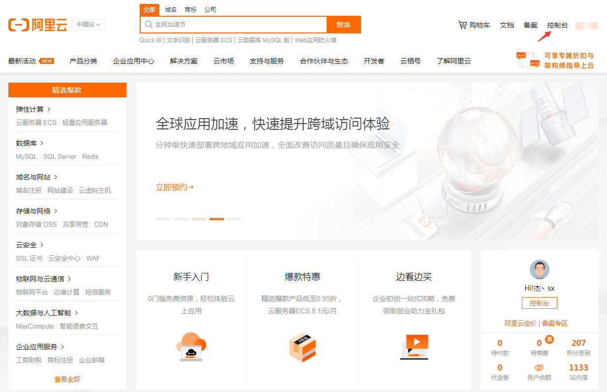Expand the 存储与网络 category
The height and width of the screenshot is (392, 607).
coord(36,211)
